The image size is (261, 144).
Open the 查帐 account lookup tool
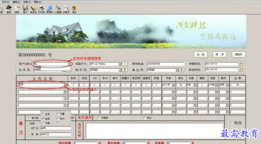(9, 9)
